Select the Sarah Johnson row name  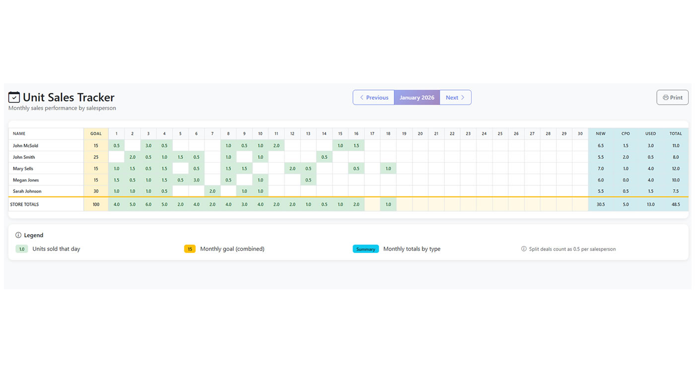click(27, 191)
